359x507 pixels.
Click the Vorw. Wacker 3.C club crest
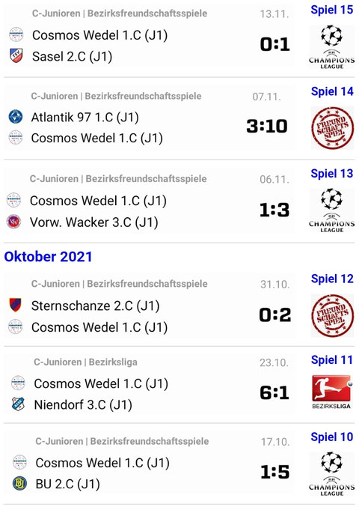pyautogui.click(x=14, y=222)
